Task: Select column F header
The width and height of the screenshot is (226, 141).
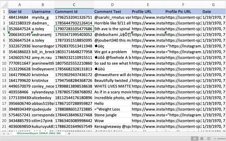Action: [x=183, y=5]
